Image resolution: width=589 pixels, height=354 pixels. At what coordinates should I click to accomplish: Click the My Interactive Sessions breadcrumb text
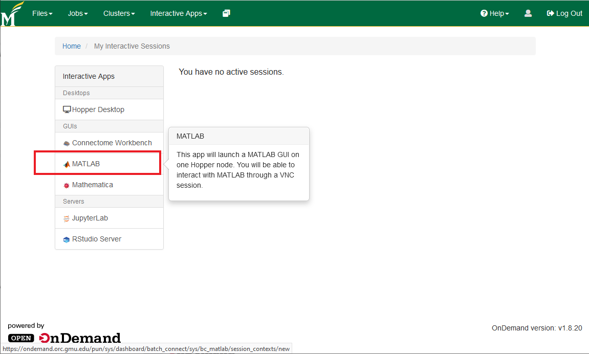pos(132,46)
